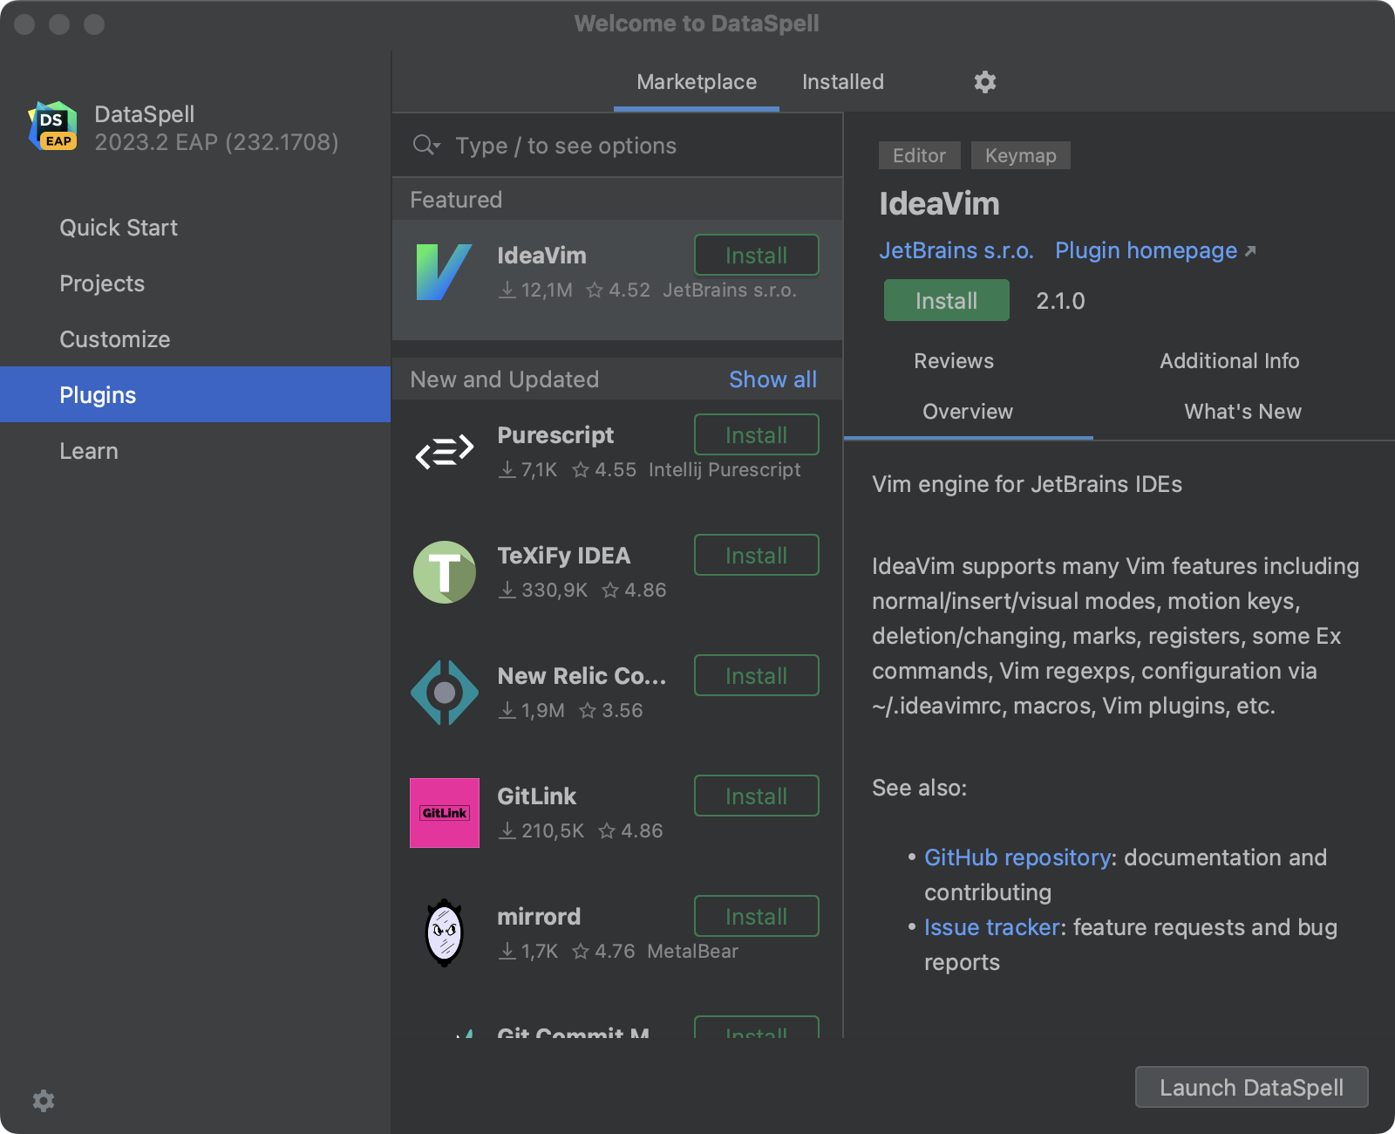The height and width of the screenshot is (1134, 1395).
Task: View Reviews for IdeaVim
Action: click(953, 360)
